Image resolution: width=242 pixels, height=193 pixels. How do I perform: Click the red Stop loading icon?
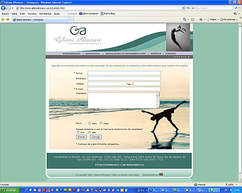pyautogui.click(x=193, y=8)
